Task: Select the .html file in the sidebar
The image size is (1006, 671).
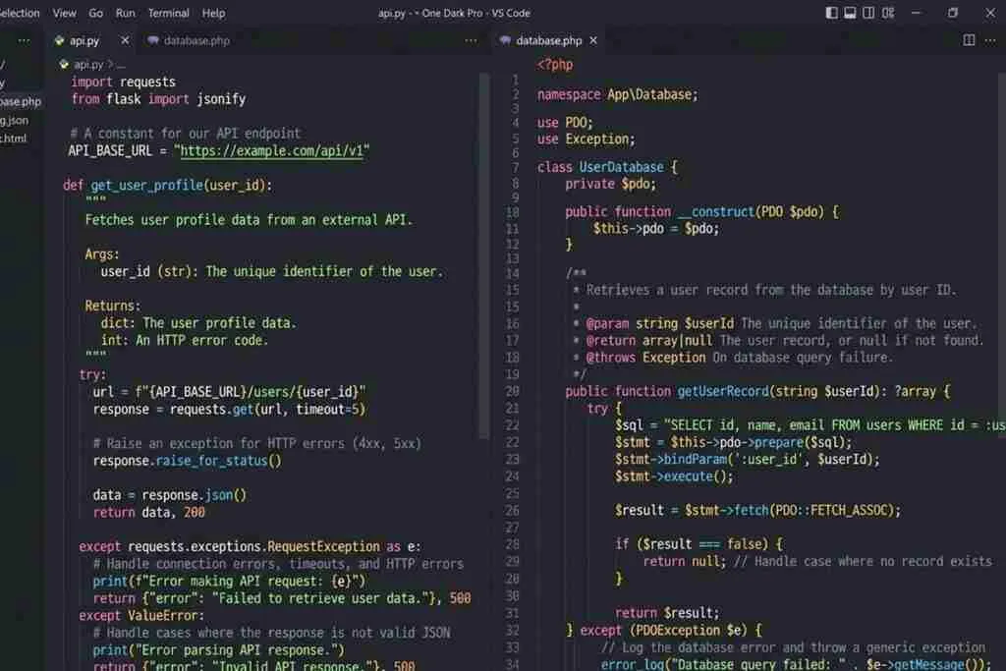Action: pyautogui.click(x=14, y=138)
